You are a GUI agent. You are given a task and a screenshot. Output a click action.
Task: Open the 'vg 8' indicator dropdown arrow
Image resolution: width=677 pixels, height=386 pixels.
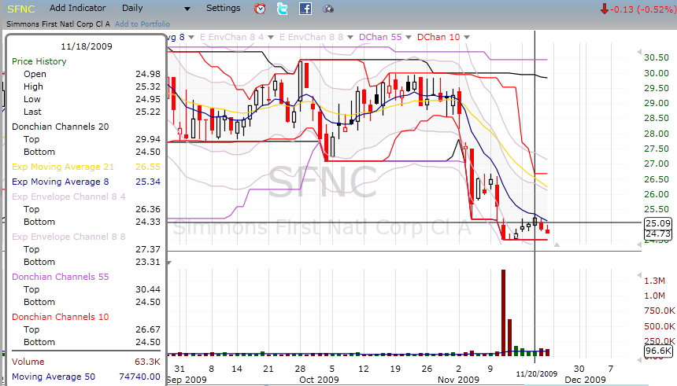[191, 38]
